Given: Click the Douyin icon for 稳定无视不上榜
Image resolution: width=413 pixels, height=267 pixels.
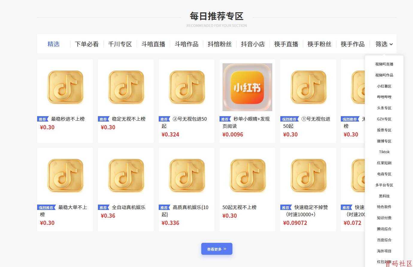Looking at the screenshot, I should (125, 87).
